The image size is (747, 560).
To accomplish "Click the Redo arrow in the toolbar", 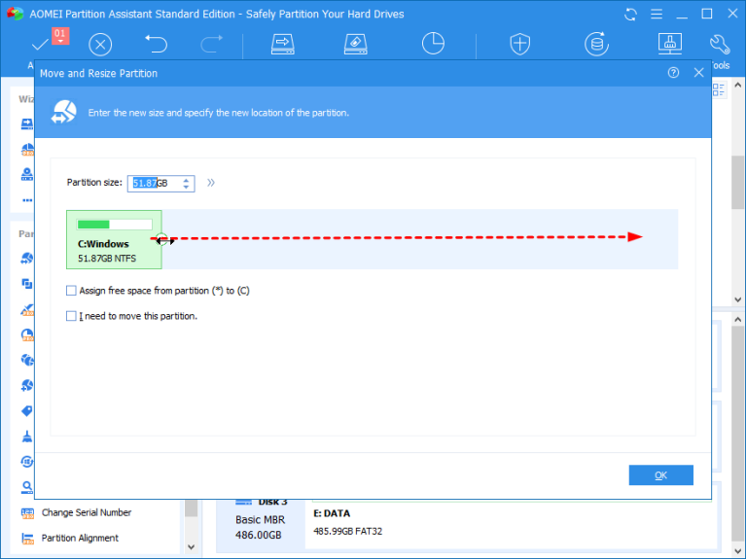I will pyautogui.click(x=211, y=44).
